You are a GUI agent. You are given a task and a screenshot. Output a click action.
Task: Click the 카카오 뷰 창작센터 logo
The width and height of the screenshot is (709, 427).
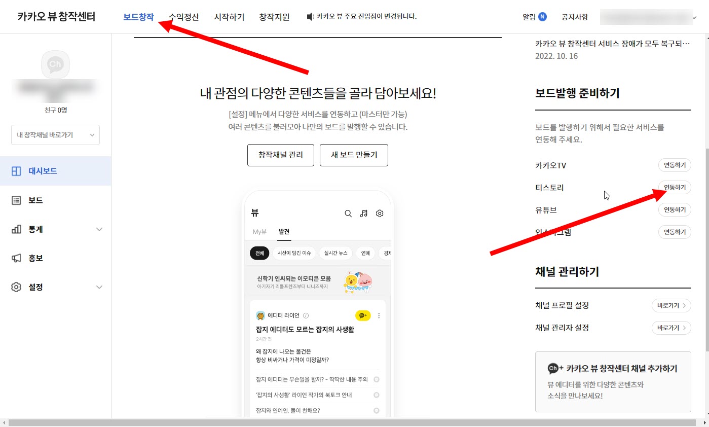56,17
